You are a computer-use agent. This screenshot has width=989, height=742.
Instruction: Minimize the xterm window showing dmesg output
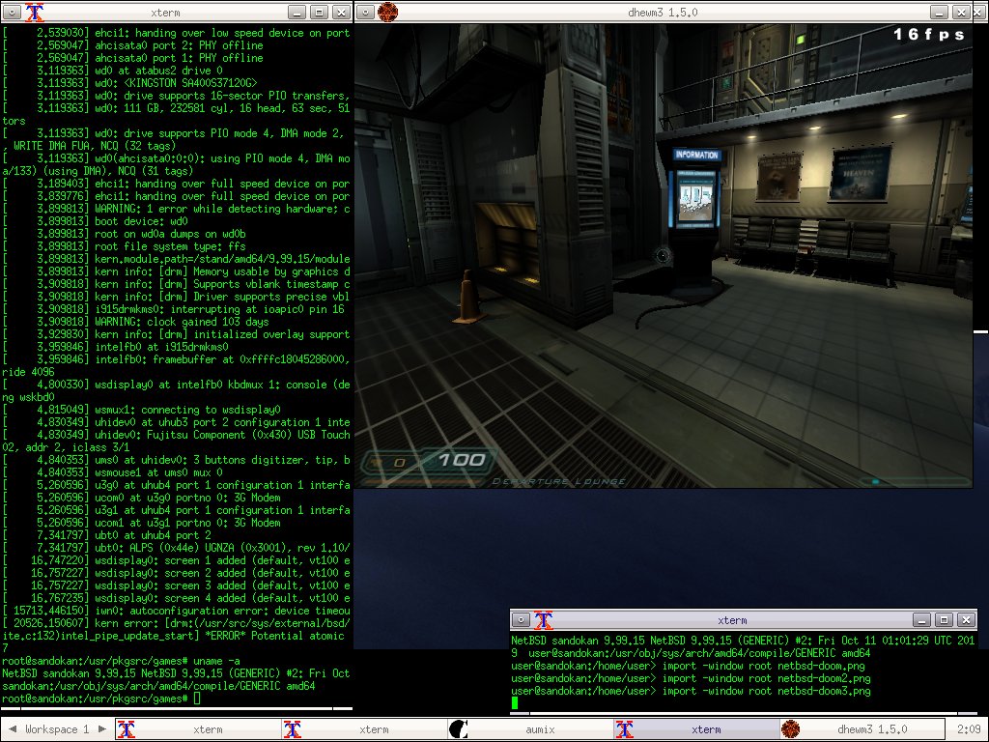297,12
